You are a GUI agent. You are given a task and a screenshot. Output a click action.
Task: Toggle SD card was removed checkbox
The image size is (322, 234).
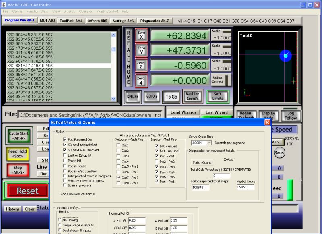tap(65, 150)
